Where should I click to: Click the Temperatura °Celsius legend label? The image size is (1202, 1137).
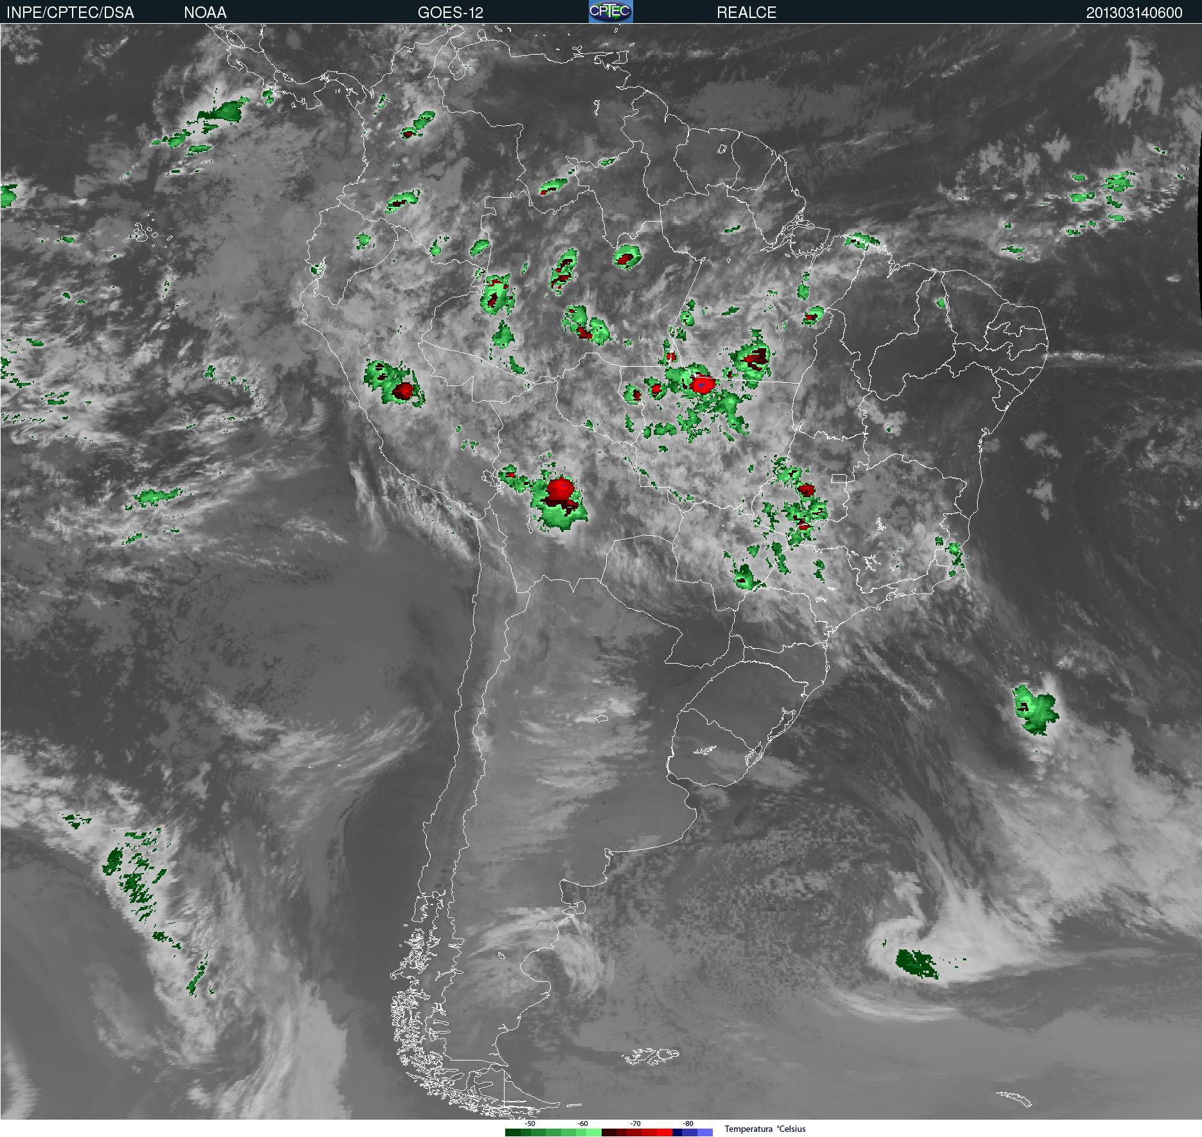tap(765, 1129)
